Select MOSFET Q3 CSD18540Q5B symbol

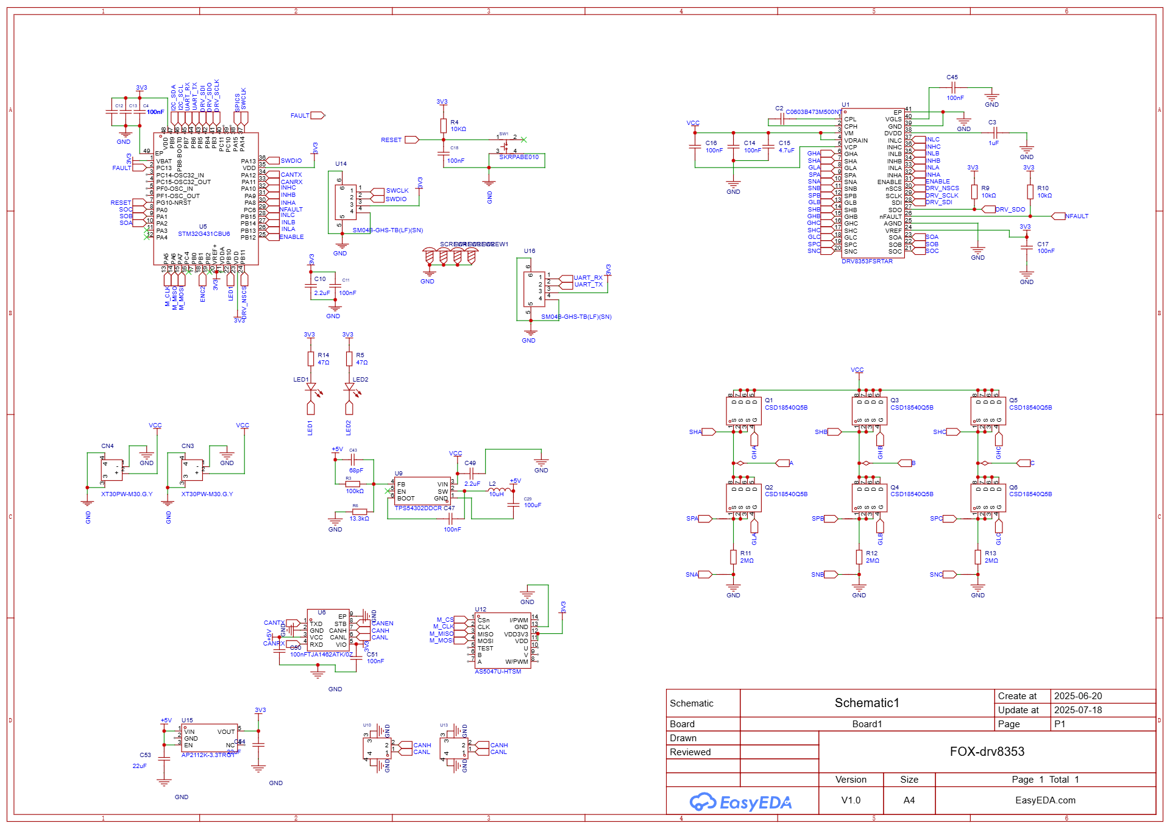(x=870, y=411)
